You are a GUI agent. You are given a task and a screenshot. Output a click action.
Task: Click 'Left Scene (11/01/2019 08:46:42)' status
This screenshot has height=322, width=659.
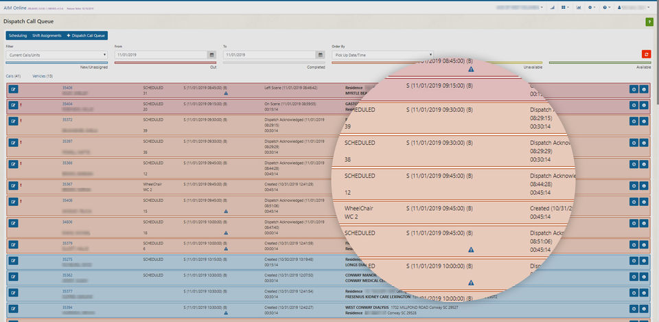[x=291, y=88]
